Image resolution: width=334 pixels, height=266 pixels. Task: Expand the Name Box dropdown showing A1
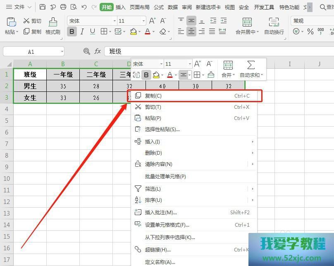(62, 51)
